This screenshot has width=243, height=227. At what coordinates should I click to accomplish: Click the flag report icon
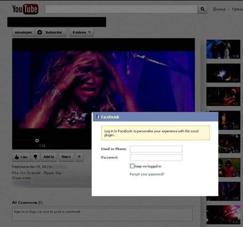(80, 157)
